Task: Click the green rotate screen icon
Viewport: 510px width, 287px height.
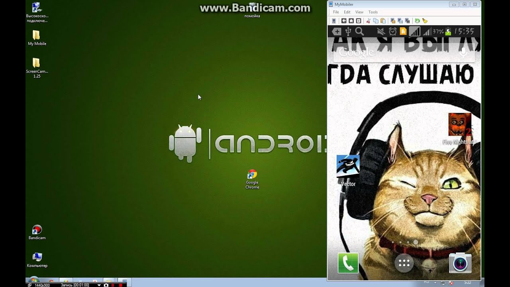Action: point(417,21)
